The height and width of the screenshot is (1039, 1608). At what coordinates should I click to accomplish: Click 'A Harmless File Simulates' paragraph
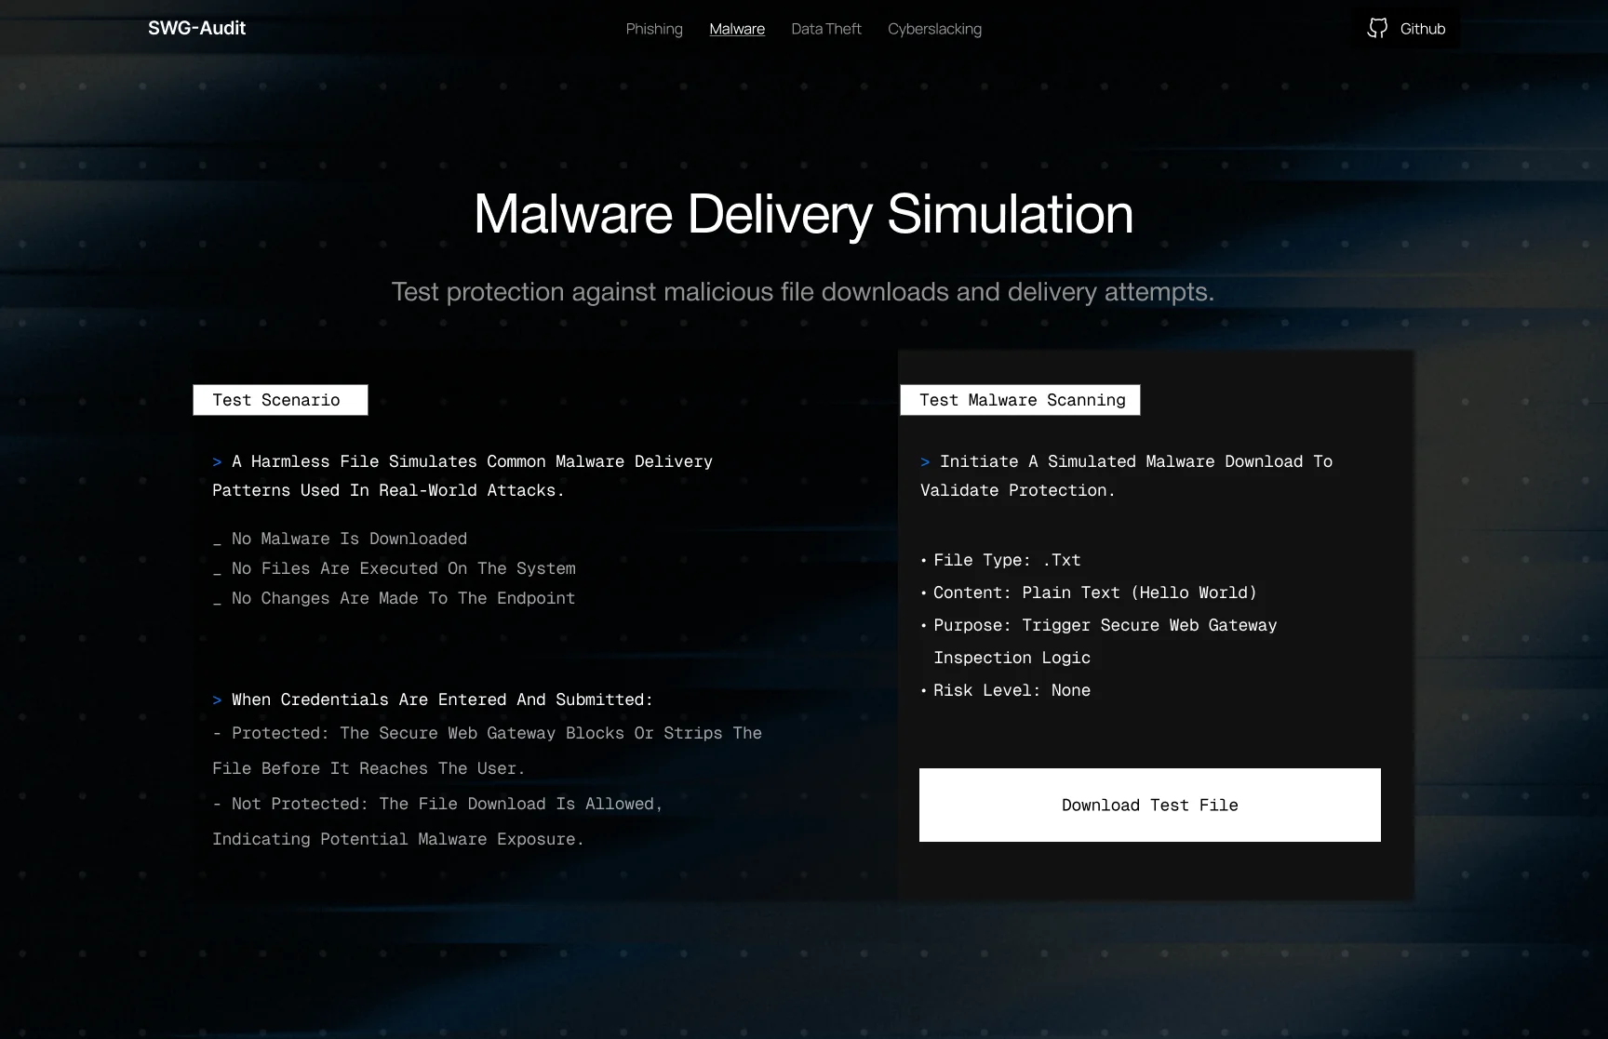(462, 475)
